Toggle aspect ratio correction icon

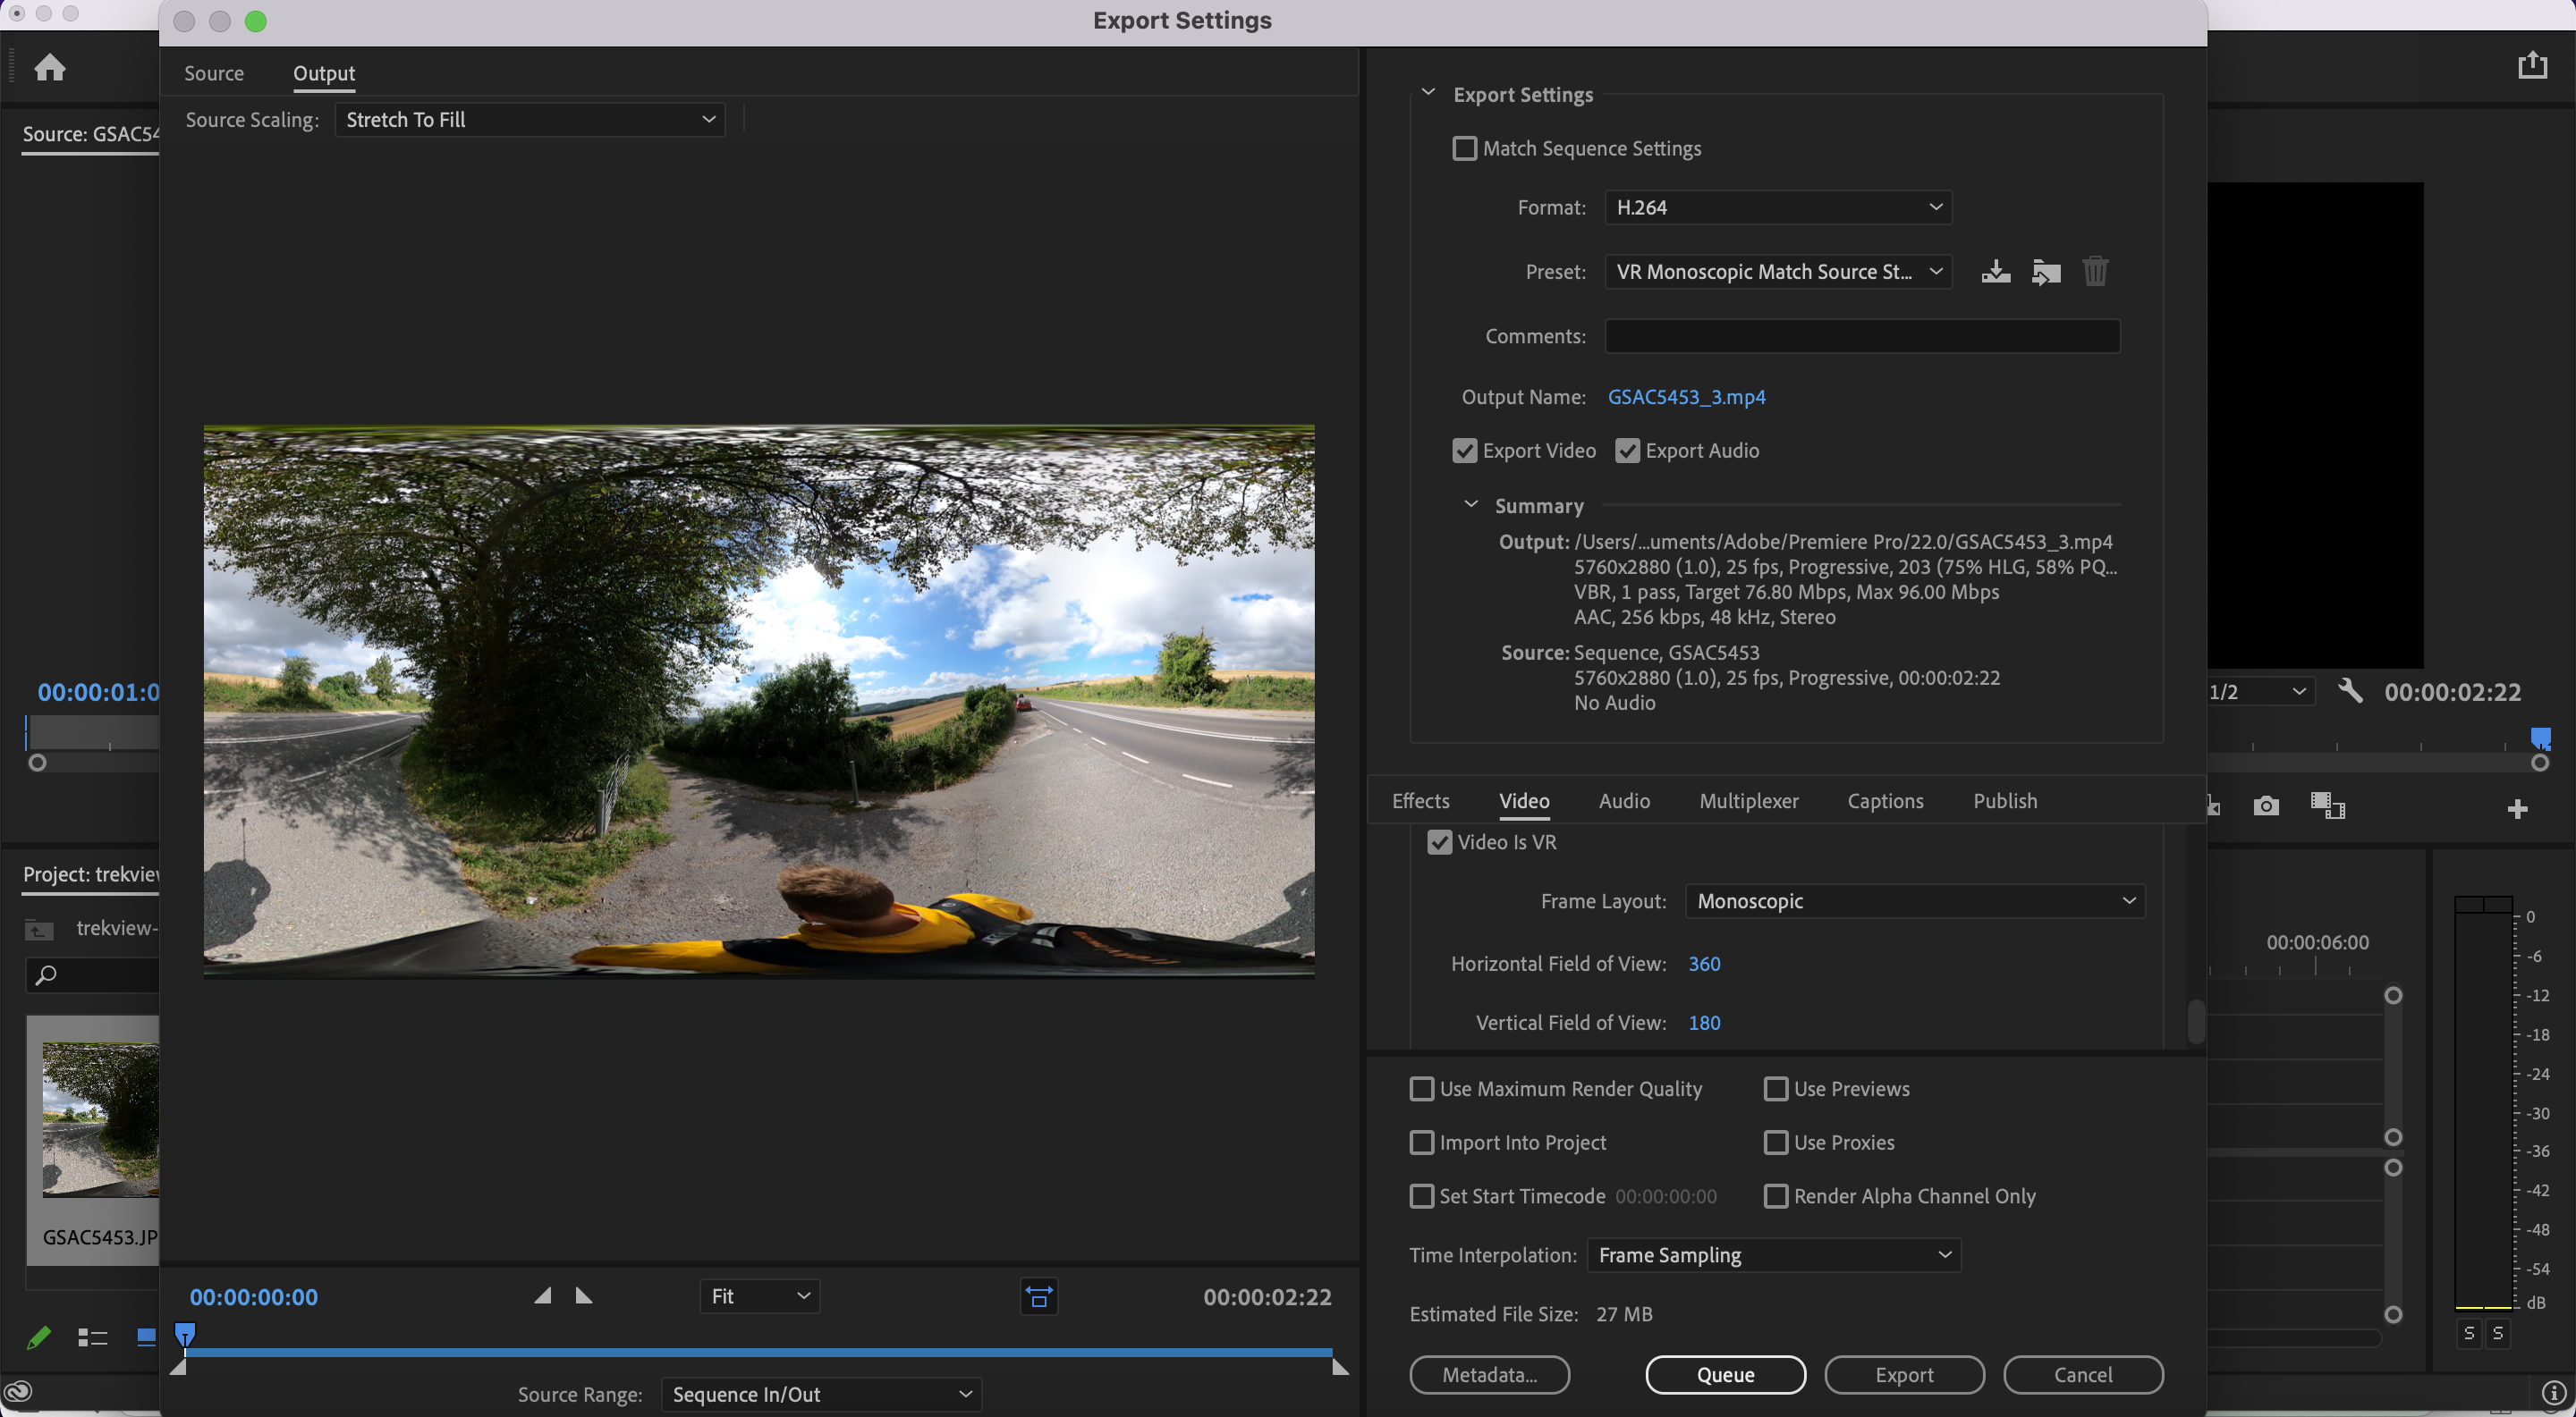click(1039, 1296)
